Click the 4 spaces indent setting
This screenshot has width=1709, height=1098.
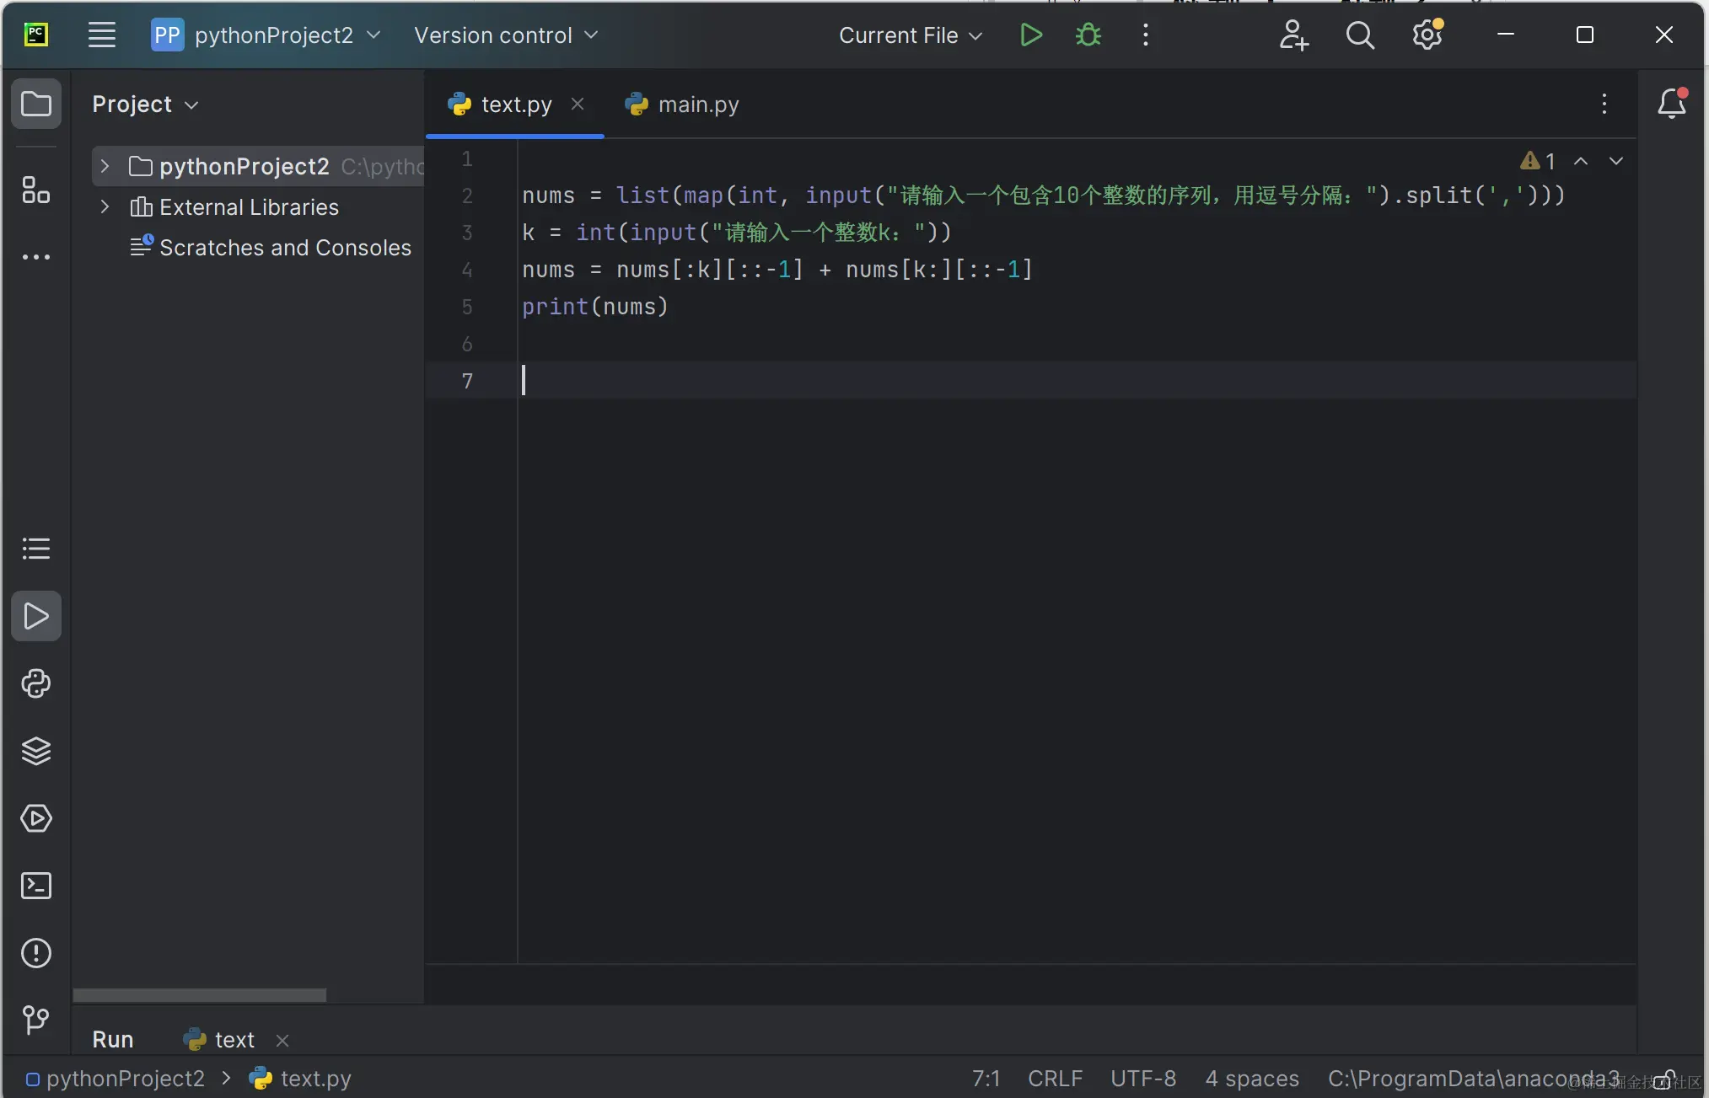pos(1251,1079)
